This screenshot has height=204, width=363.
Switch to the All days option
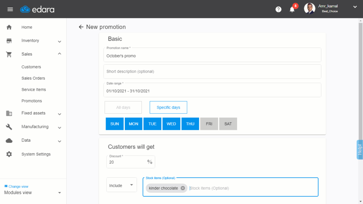[x=123, y=107]
